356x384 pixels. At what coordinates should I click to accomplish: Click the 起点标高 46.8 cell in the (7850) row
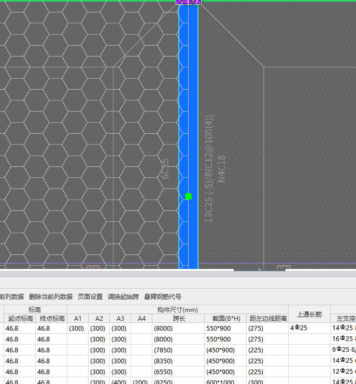[20, 350]
